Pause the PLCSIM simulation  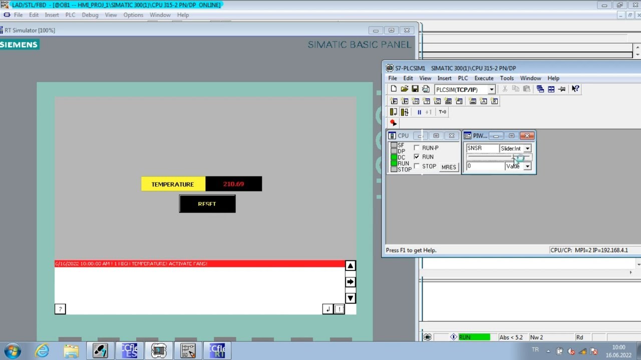[419, 112]
